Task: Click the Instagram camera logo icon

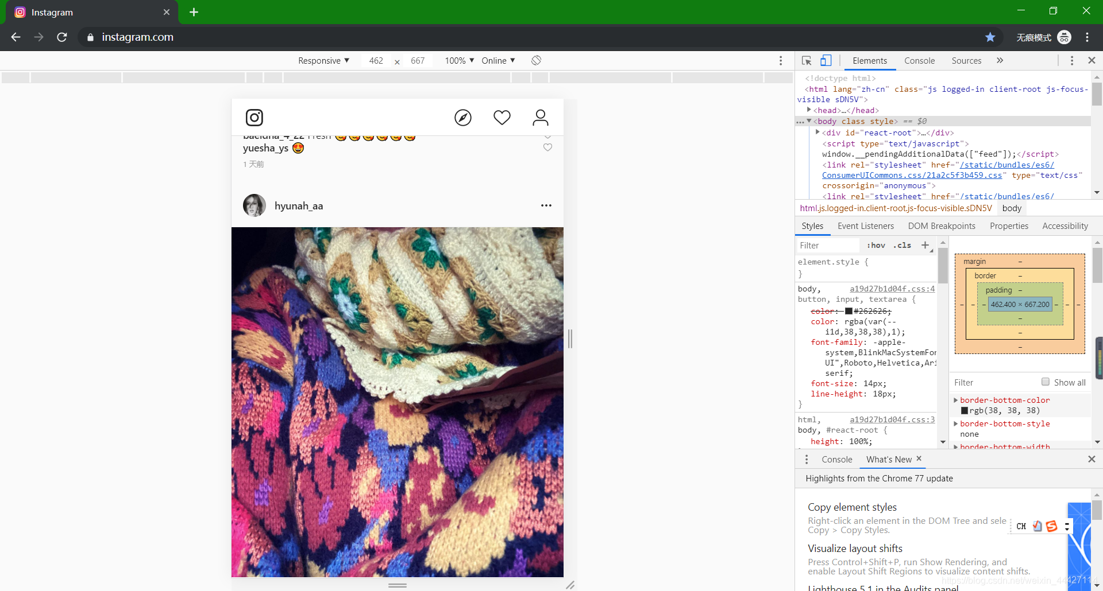Action: coord(254,118)
